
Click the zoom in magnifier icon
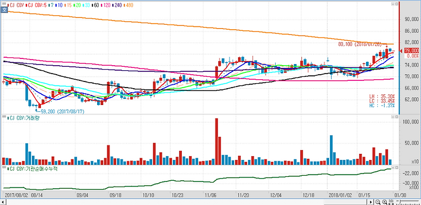pos(385,202)
